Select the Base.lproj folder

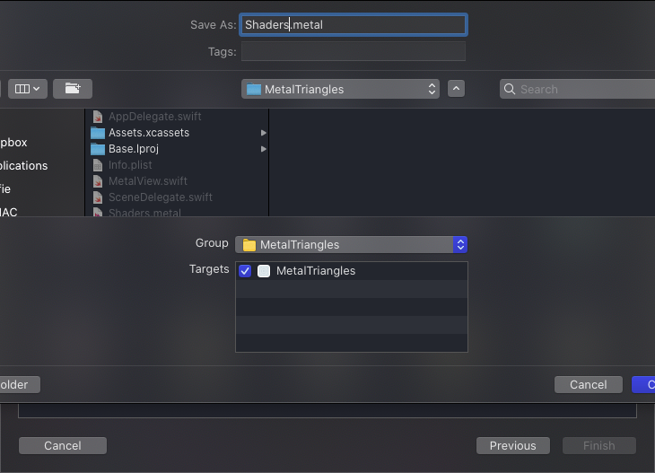click(x=178, y=149)
